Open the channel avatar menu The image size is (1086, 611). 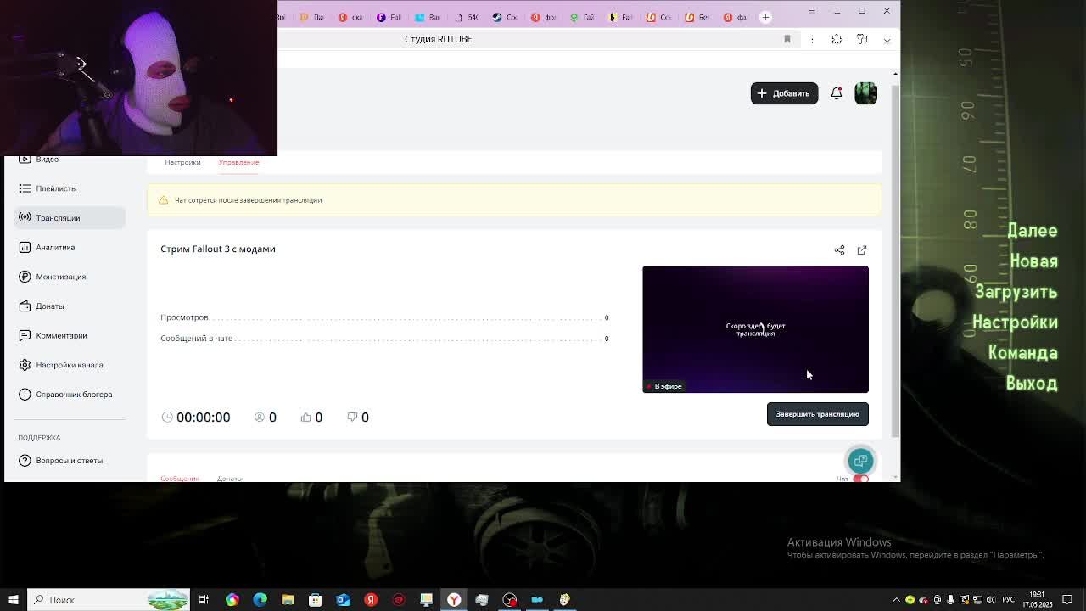coord(865,93)
